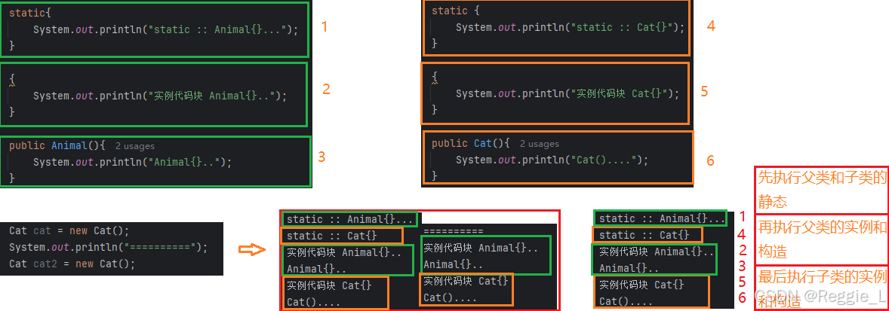Viewport: 889px width, 311px height.
Task: Click the "static {" keyword of the Cat static block
Action: (x=457, y=11)
